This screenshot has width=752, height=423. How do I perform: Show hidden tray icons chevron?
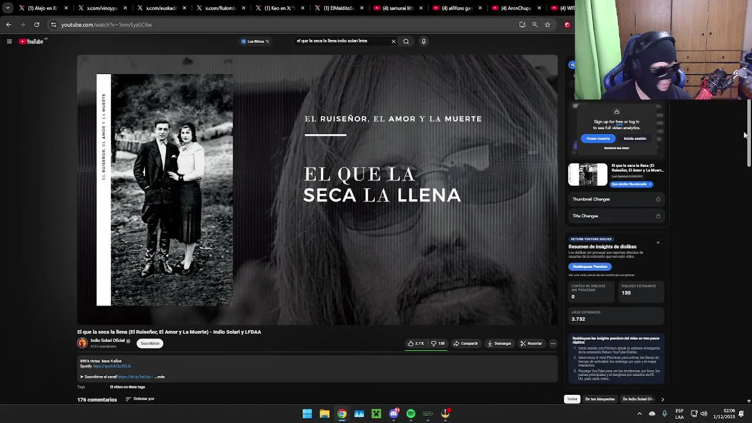[639, 414]
